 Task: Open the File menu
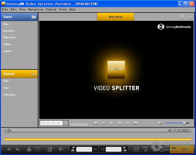(5, 9)
